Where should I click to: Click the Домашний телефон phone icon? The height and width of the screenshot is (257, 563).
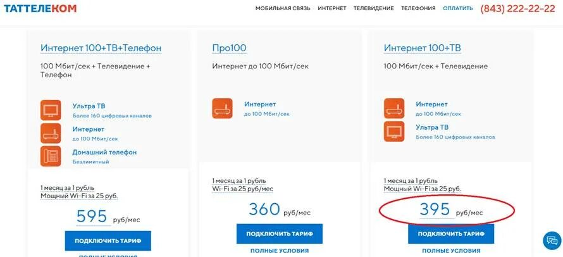(51, 156)
